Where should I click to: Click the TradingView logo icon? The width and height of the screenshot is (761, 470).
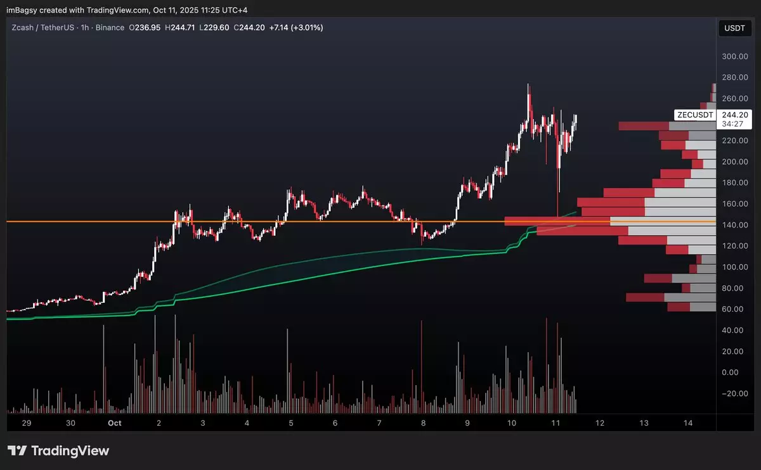(20, 451)
